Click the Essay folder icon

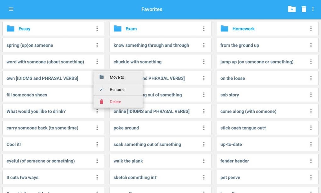click(x=11, y=29)
